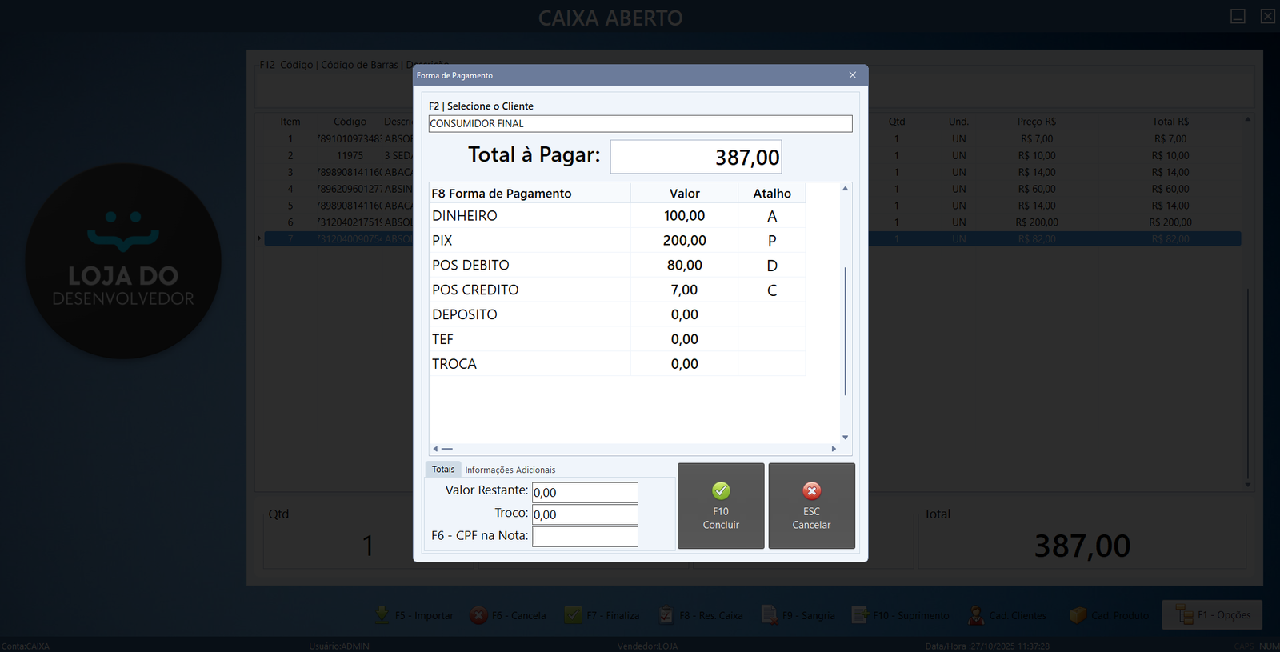Select the Totais tab
This screenshot has height=652, width=1280.
tap(443, 470)
